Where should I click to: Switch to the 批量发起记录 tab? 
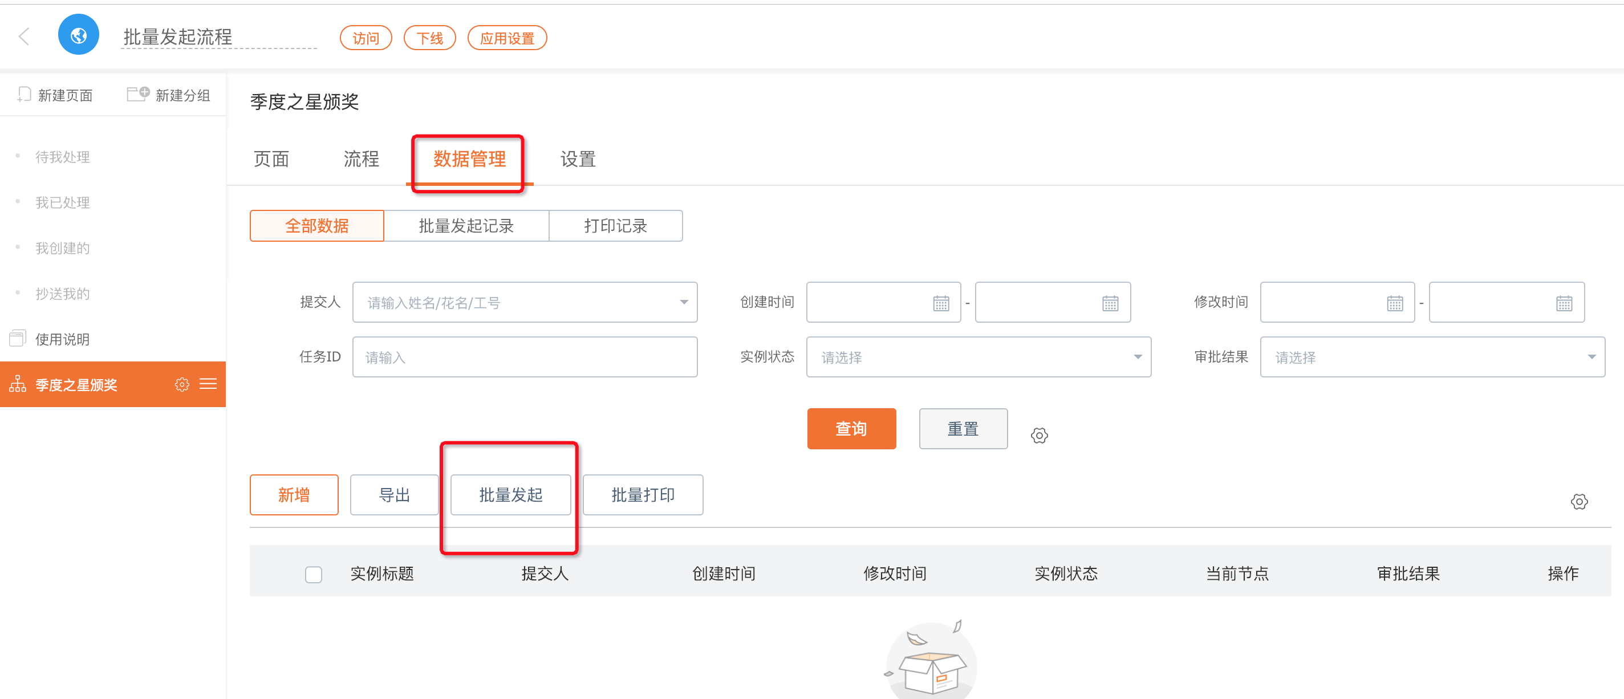pyautogui.click(x=466, y=226)
